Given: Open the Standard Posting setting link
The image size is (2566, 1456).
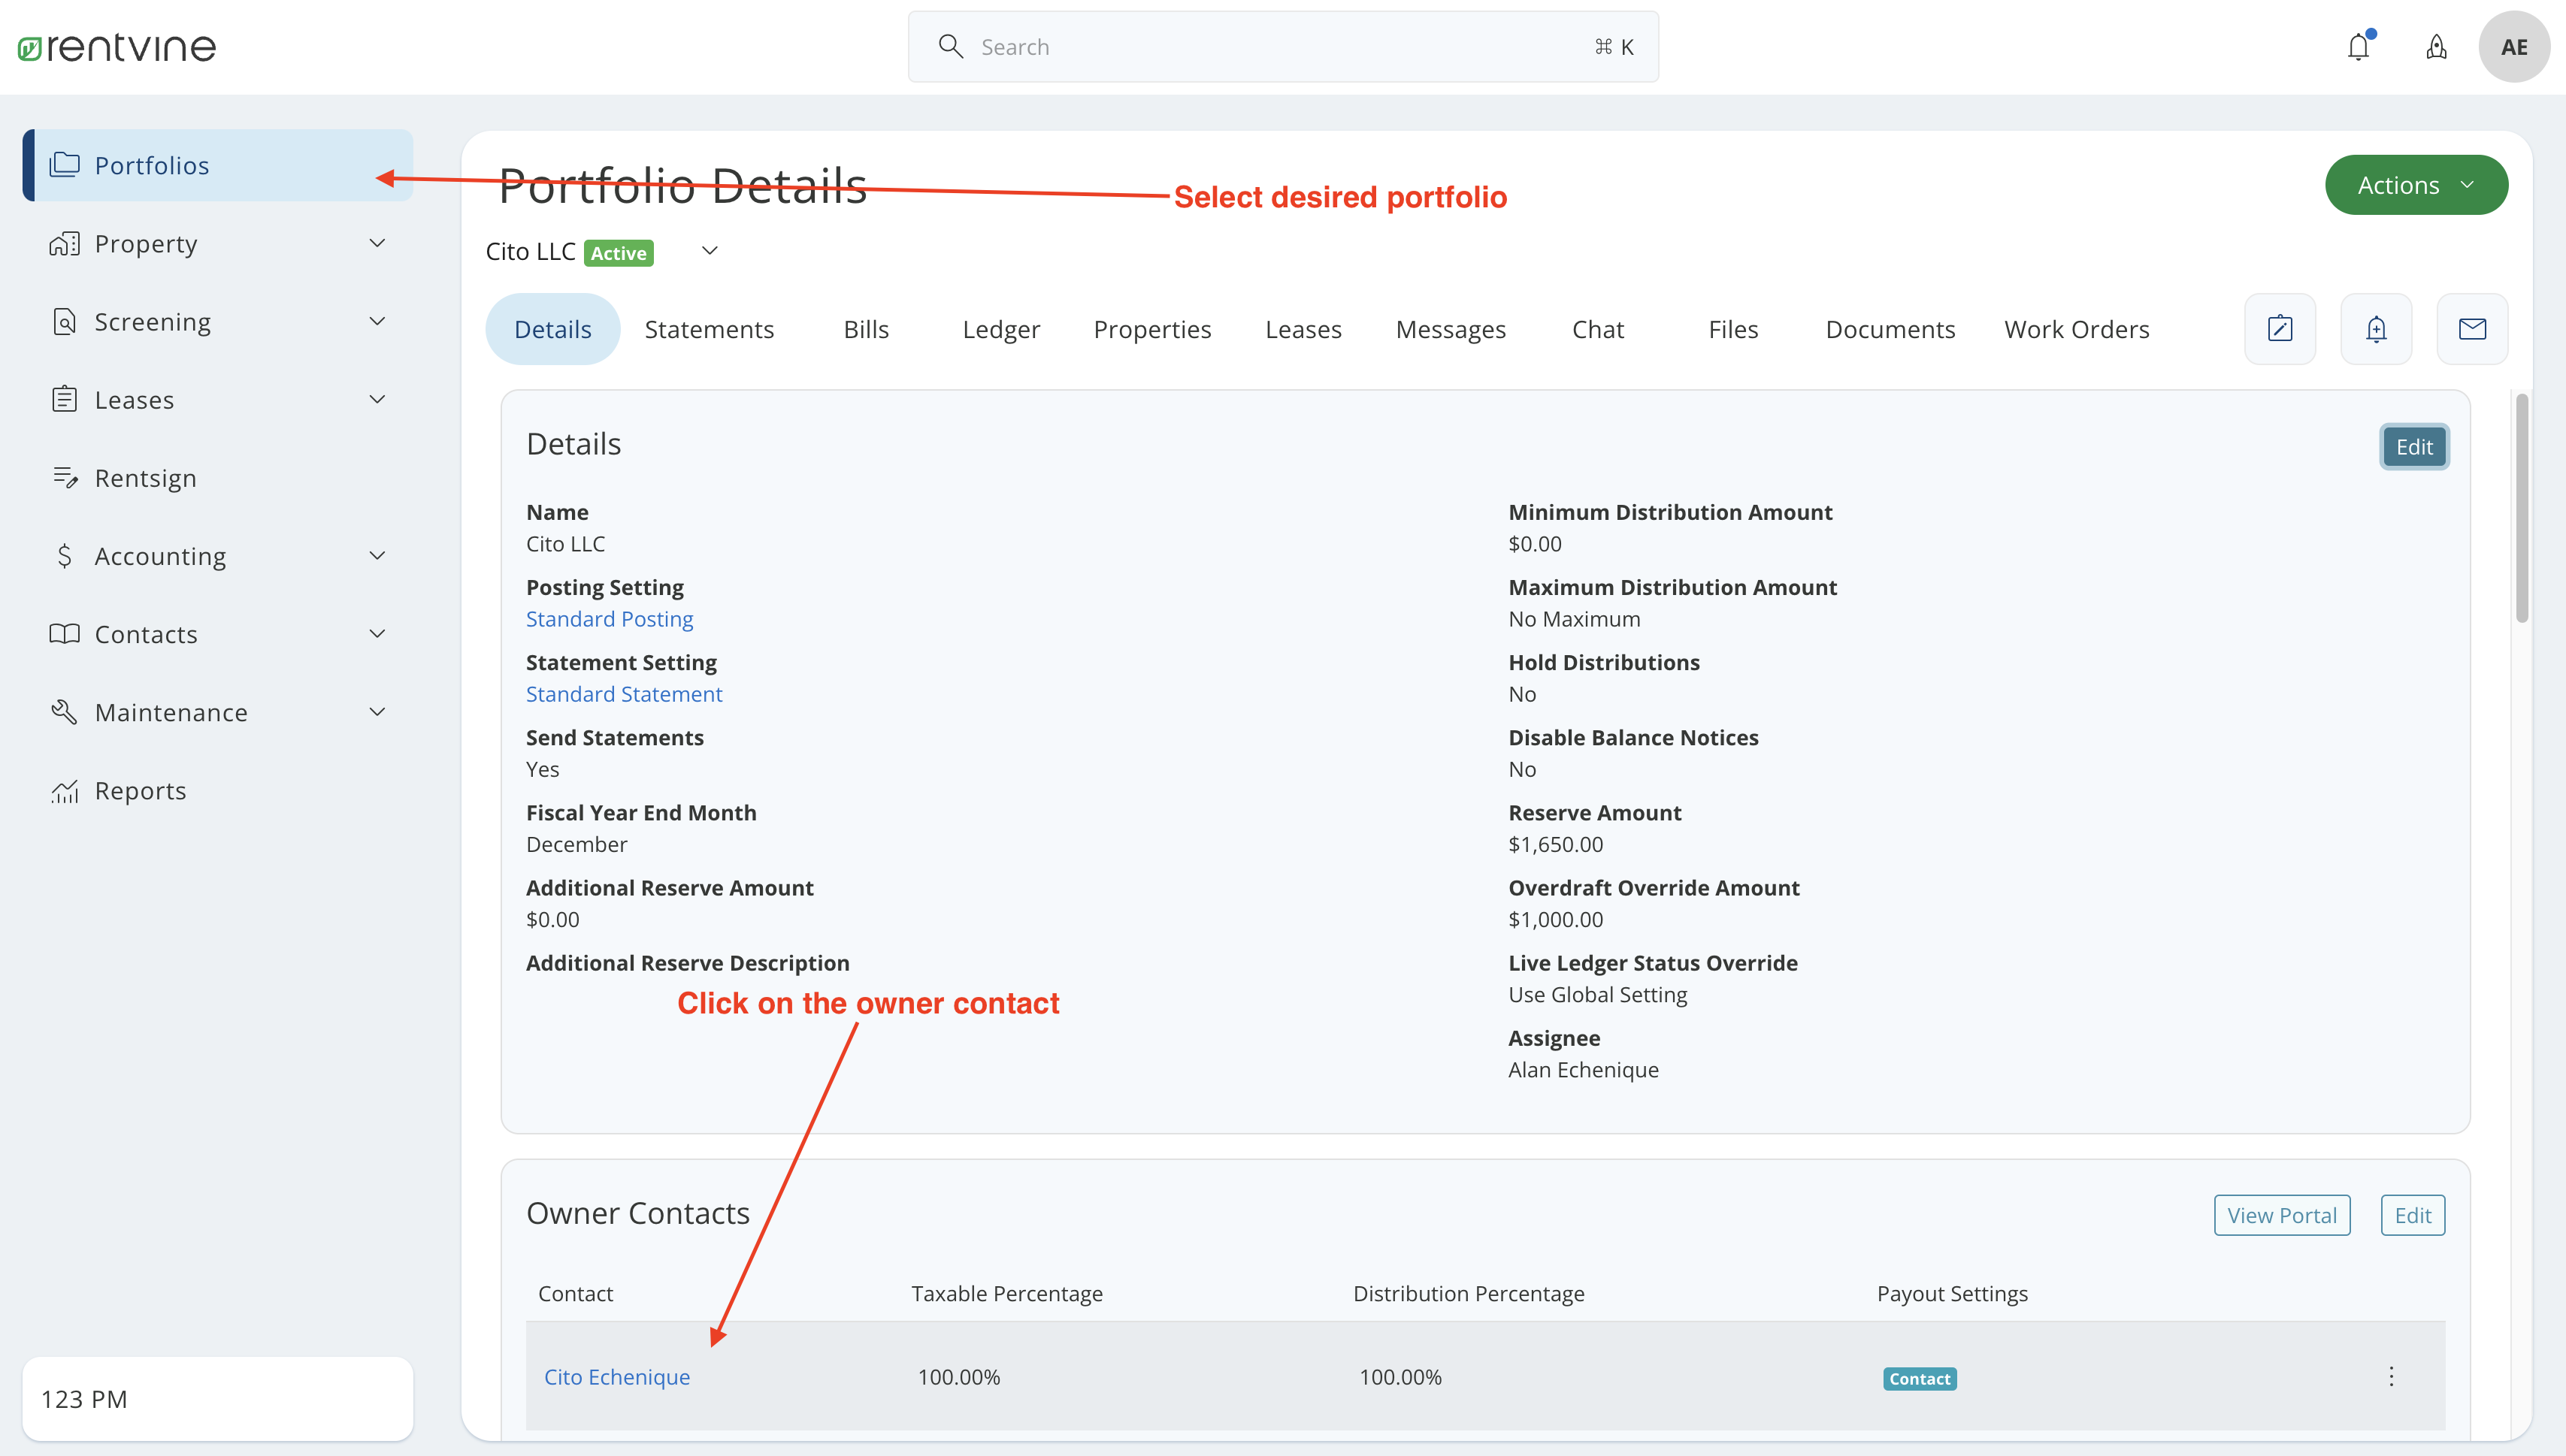Looking at the screenshot, I should pos(610,618).
